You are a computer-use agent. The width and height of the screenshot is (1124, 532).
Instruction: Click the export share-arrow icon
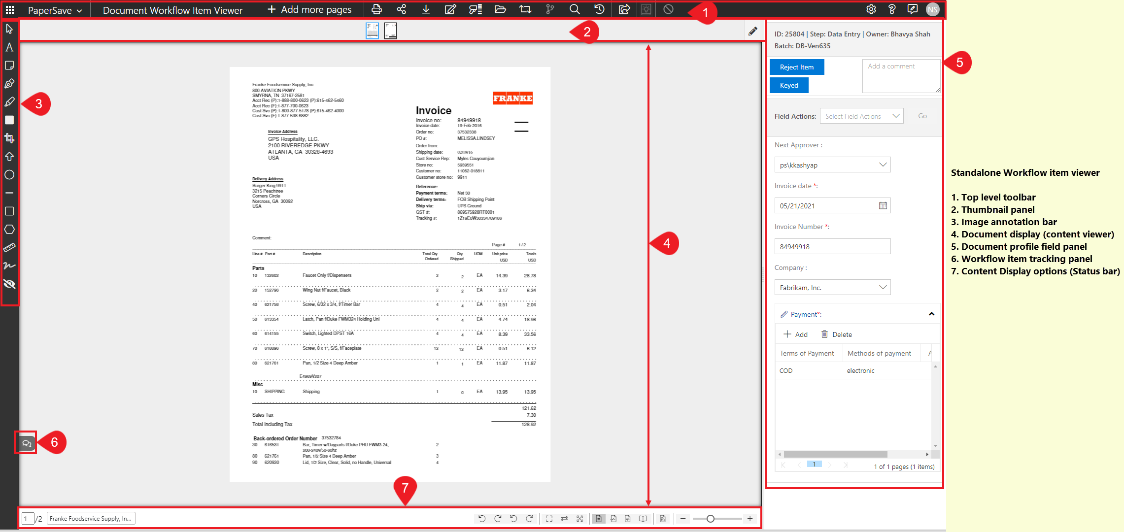(x=624, y=9)
